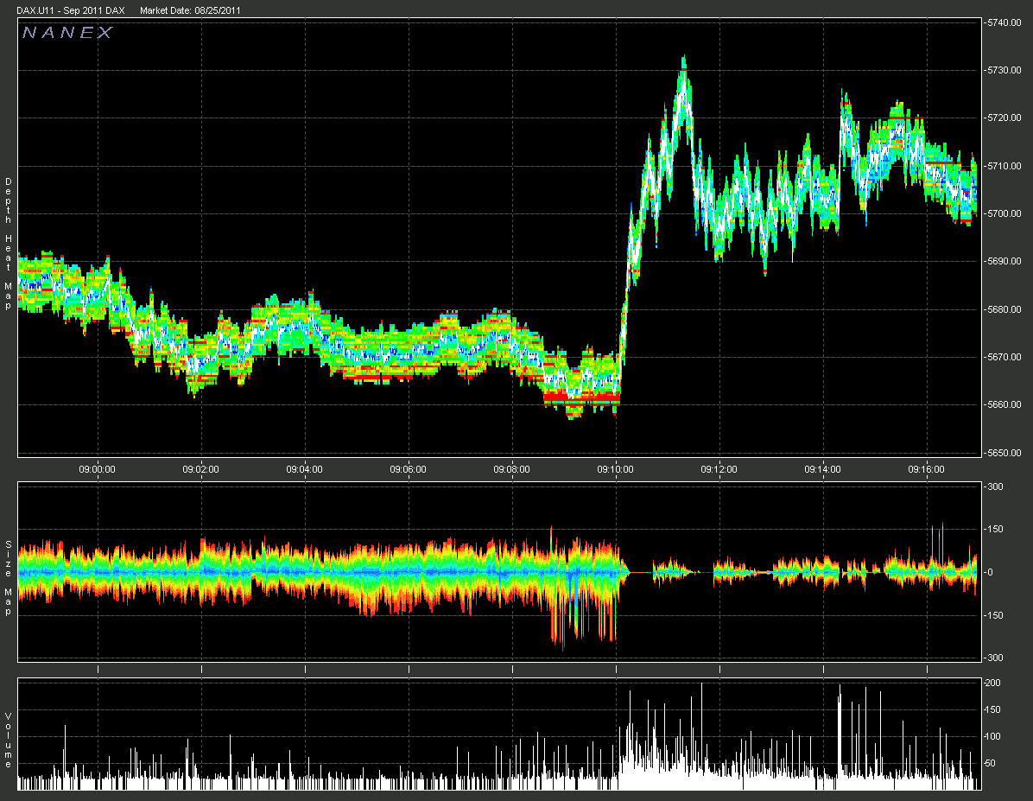The width and height of the screenshot is (1033, 801).
Task: Click the Volume panel vertical label
Action: (x=9, y=741)
